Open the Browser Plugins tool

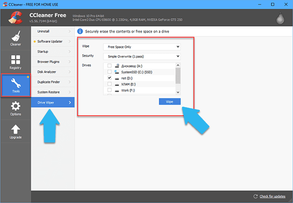coord(53,61)
